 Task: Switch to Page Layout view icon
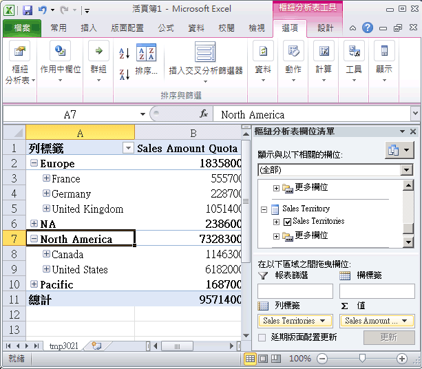coord(263,359)
